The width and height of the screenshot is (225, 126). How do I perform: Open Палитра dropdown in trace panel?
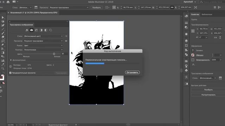(x=43, y=50)
